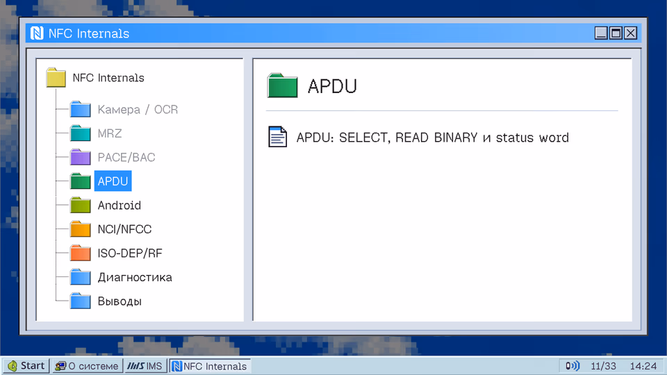Click the APDU heading text in content pane
Image resolution: width=667 pixels, height=375 pixels.
332,86
